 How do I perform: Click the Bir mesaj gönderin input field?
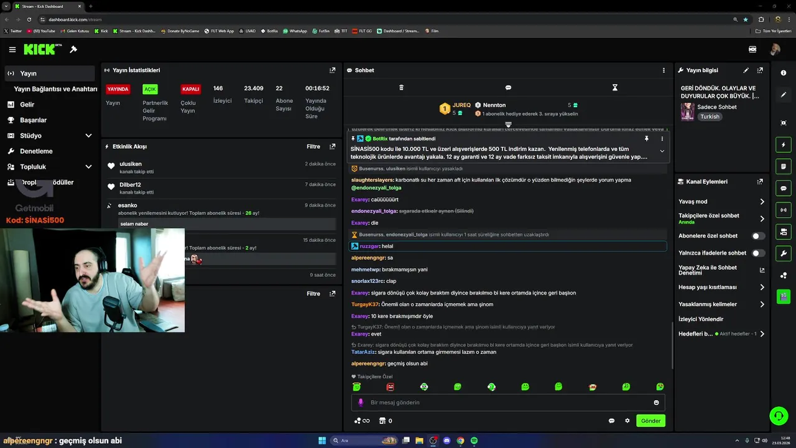pos(507,403)
